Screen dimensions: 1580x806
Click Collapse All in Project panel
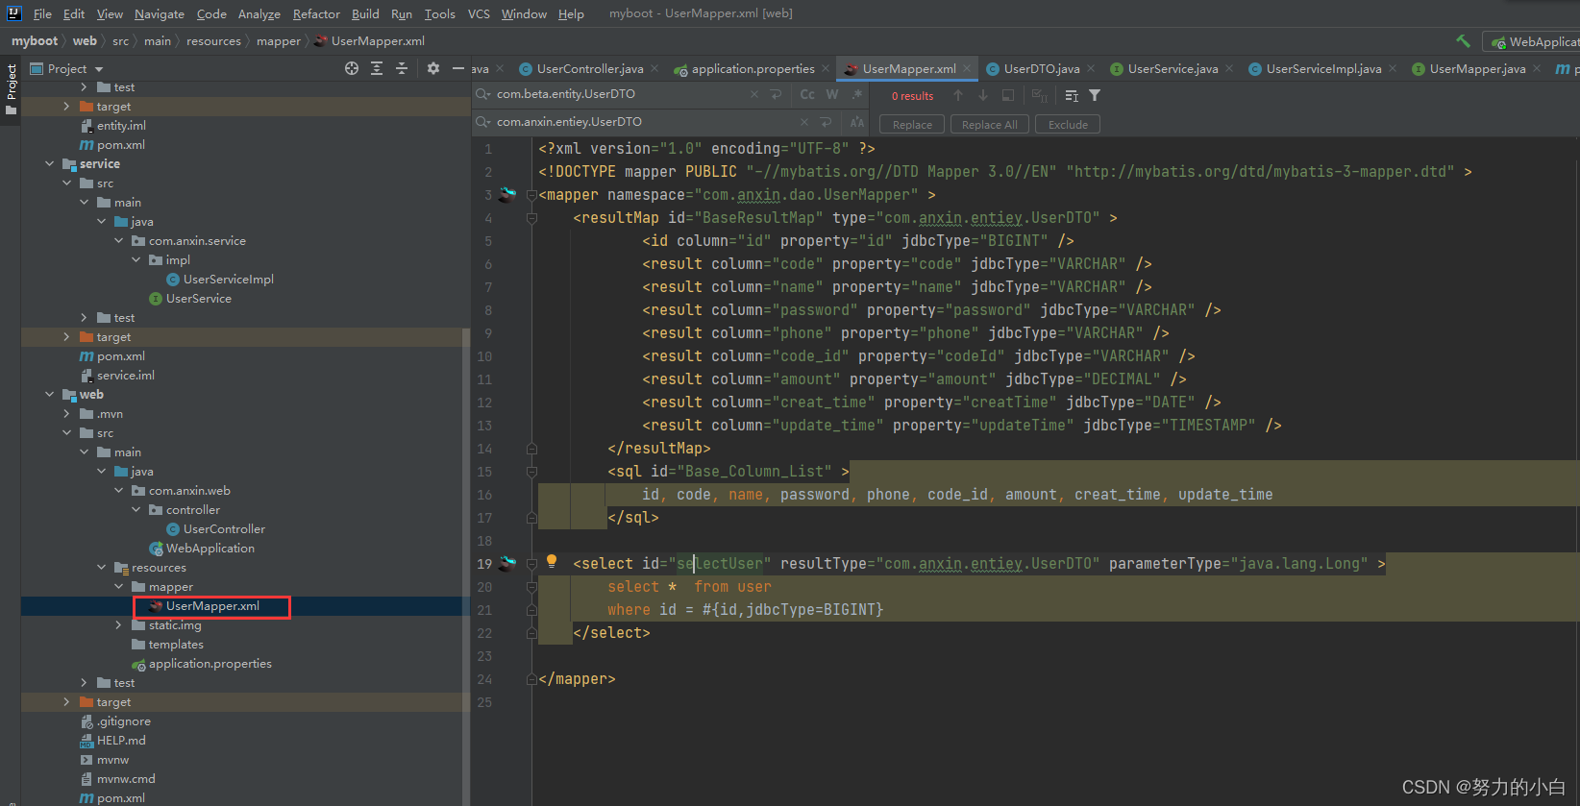(402, 68)
